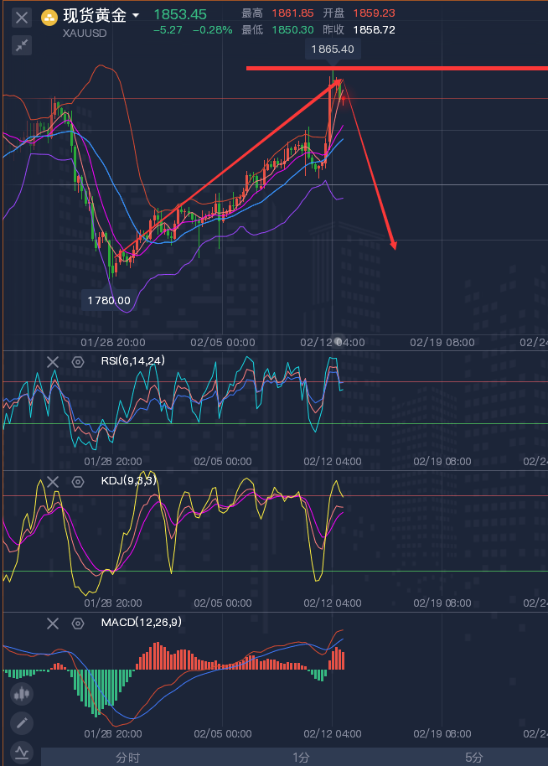Close the gold chart with the X icon

22,17
